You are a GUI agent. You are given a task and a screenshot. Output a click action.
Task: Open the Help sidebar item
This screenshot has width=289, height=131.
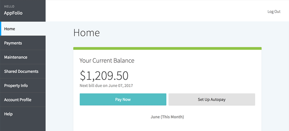[23, 114]
